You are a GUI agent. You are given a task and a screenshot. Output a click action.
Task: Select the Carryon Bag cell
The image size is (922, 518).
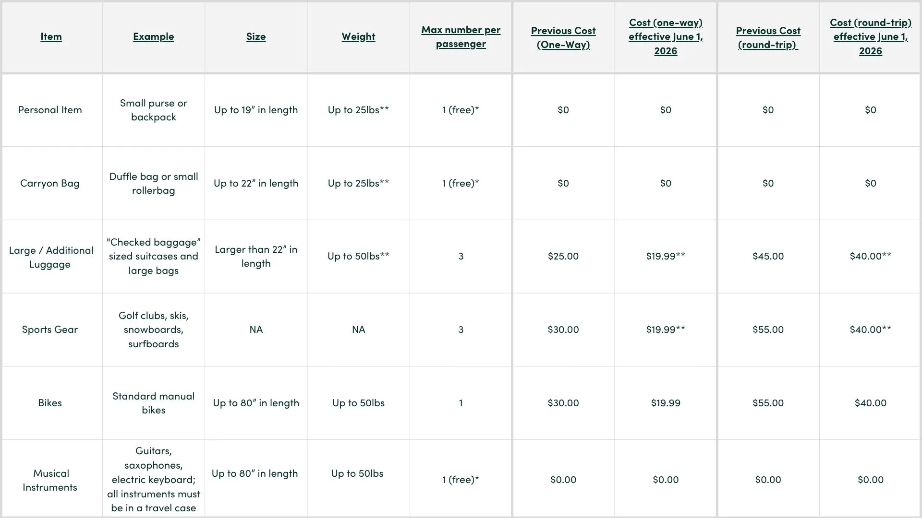pos(50,183)
